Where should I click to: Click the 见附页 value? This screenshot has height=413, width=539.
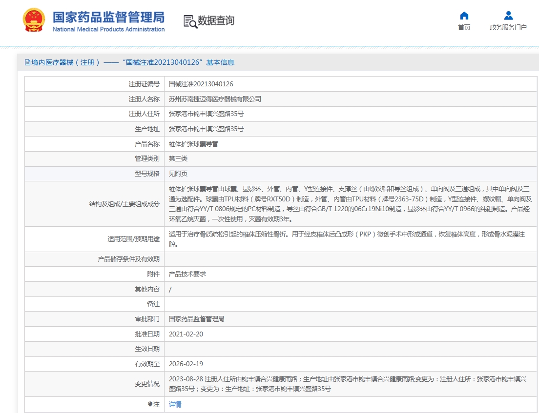point(178,174)
